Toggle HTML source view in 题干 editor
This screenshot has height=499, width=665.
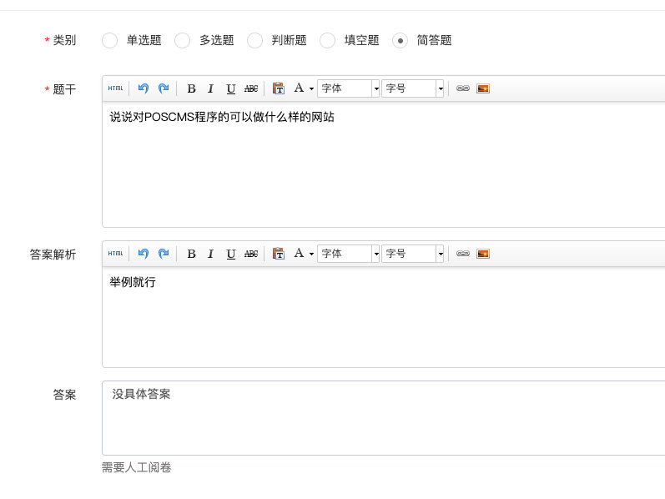coord(115,88)
